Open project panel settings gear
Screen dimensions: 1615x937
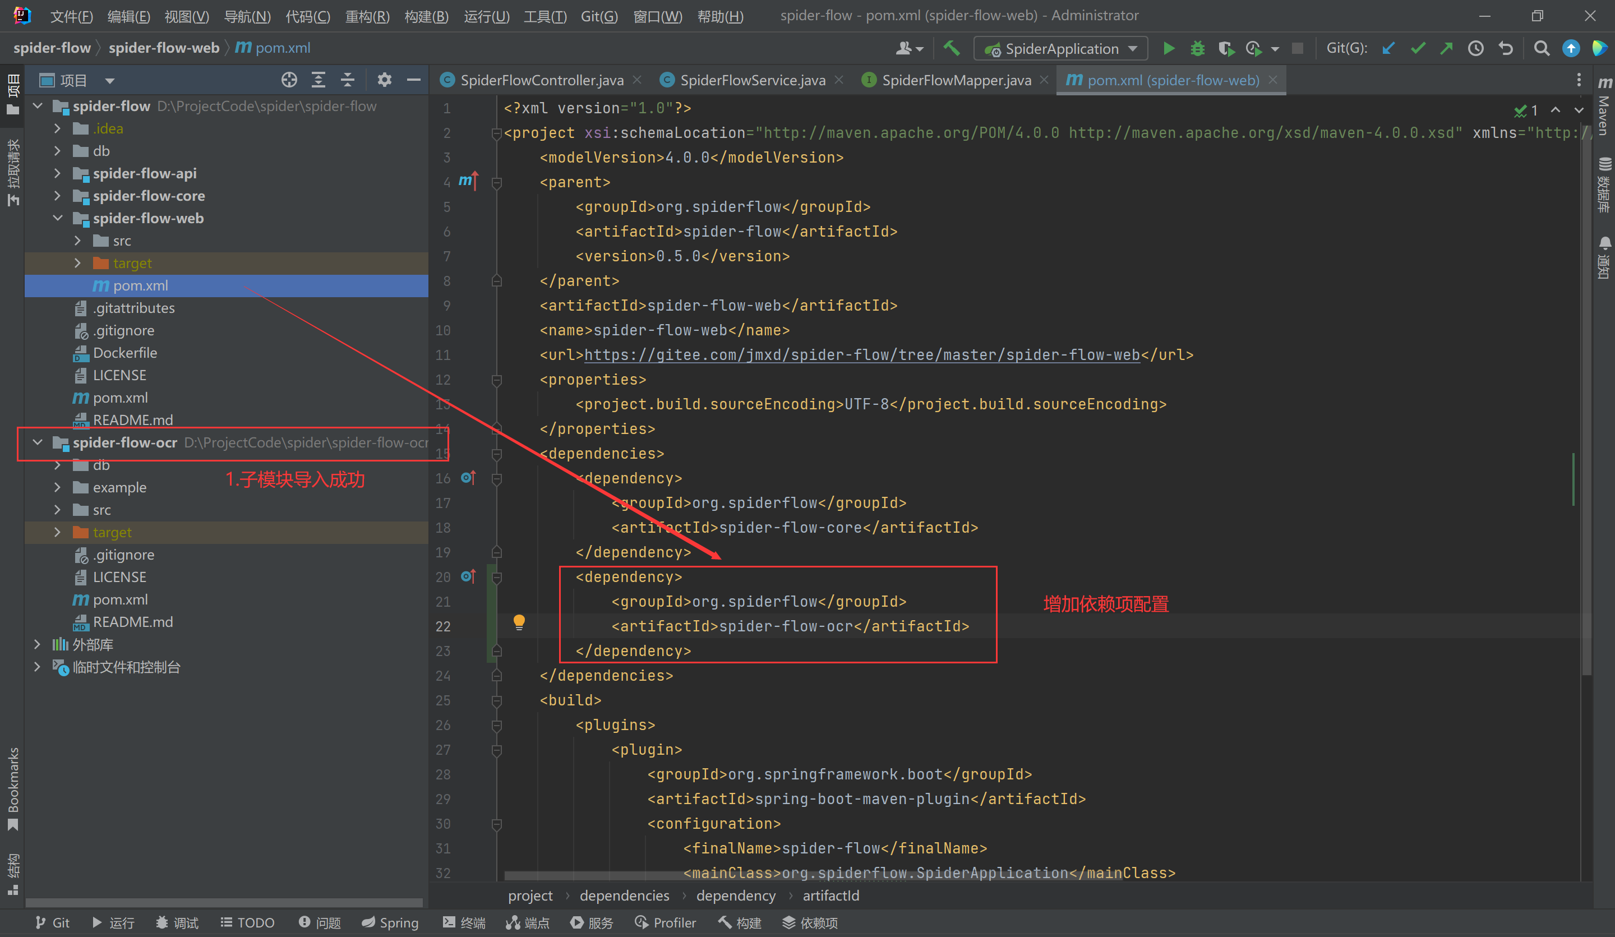(x=384, y=80)
